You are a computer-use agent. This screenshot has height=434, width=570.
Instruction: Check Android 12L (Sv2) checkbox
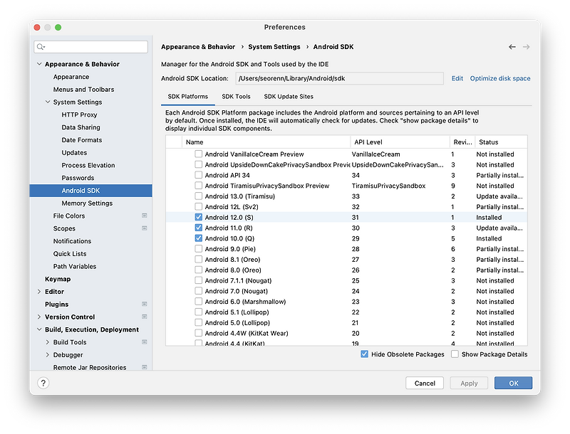pos(199,206)
